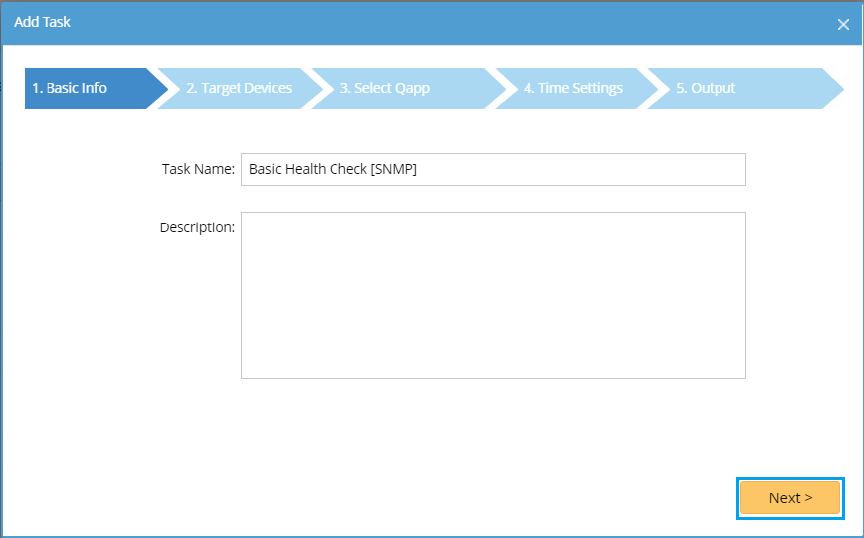Screen dimensions: 864x538
Task: Close the Add Task dialog
Action: [843, 24]
